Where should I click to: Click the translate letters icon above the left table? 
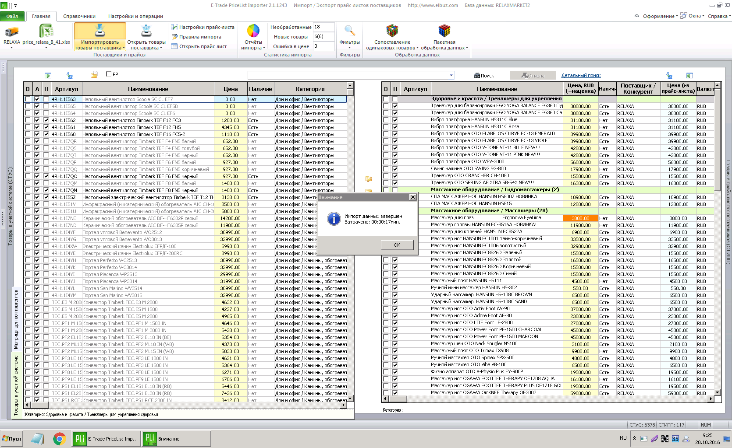pyautogui.click(x=69, y=76)
